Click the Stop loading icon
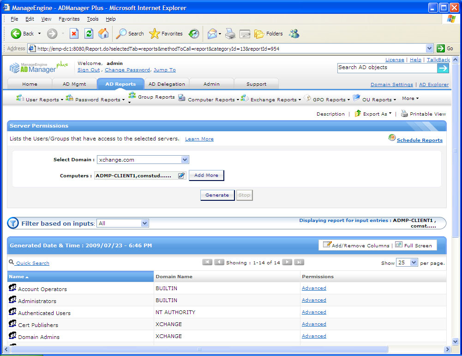Screen dimensions: 462x356 click(74, 34)
